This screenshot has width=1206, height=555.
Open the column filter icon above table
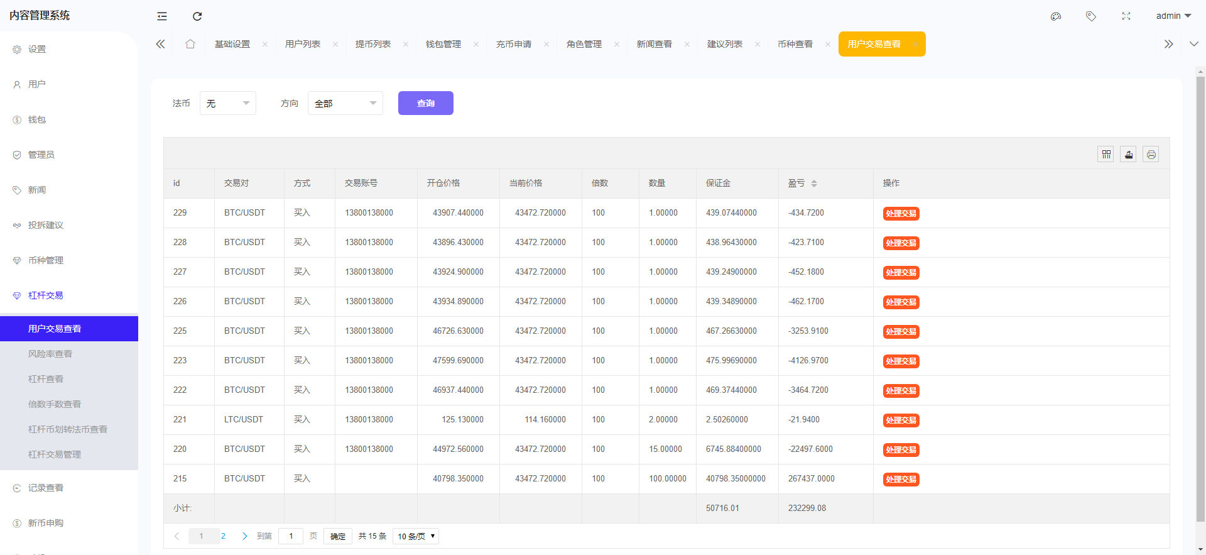(1106, 155)
